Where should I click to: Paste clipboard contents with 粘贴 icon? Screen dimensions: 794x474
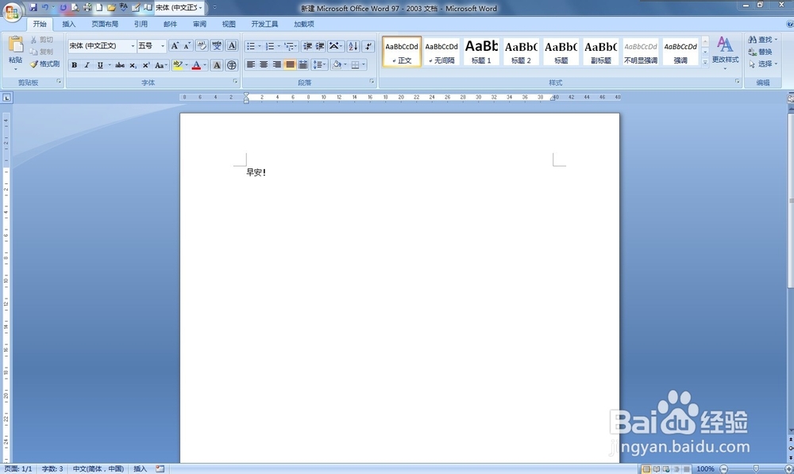[16, 45]
